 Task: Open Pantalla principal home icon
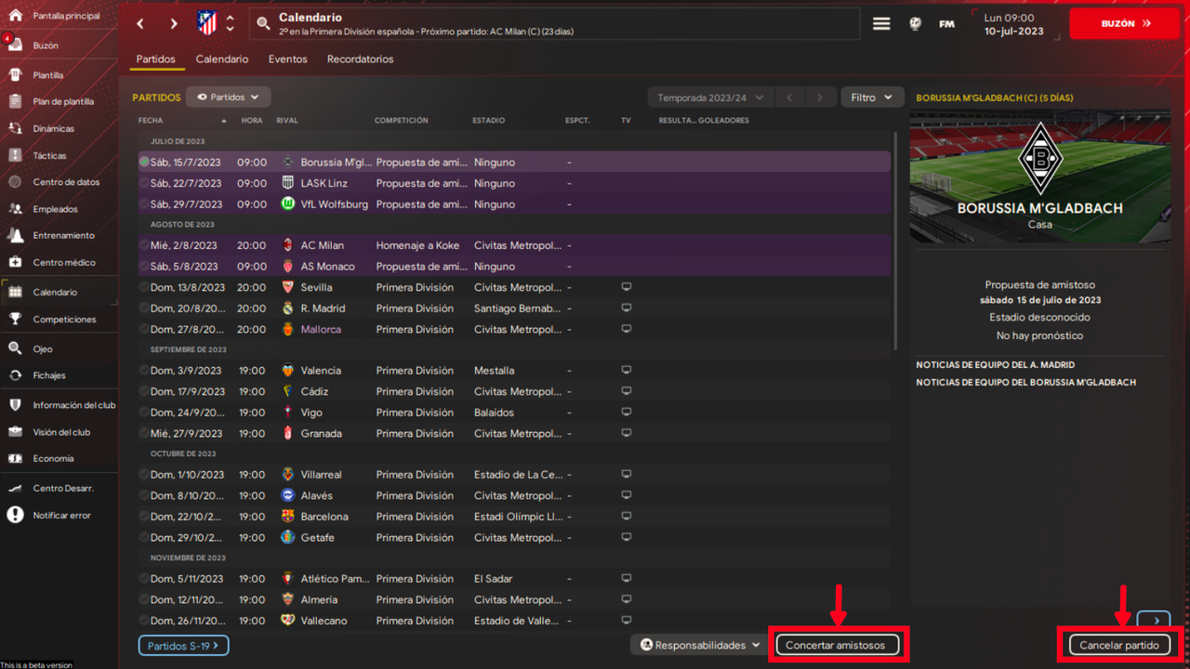(15, 16)
